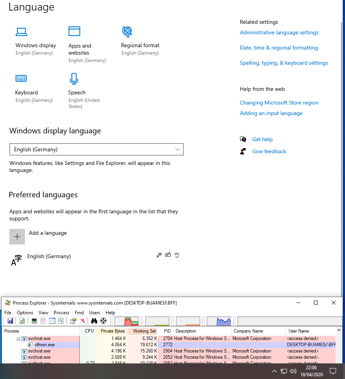Sort by PID column header
This screenshot has height=379, width=345.
[165, 331]
